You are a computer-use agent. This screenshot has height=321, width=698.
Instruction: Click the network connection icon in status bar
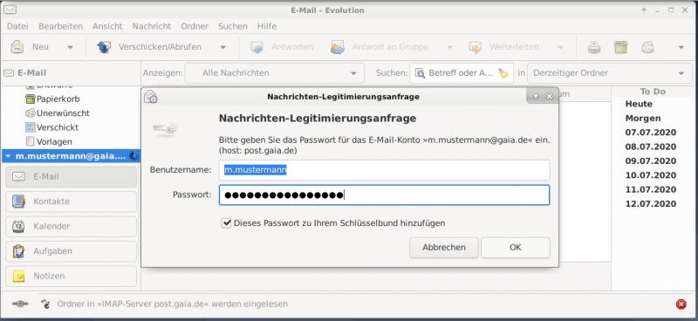click(x=20, y=304)
